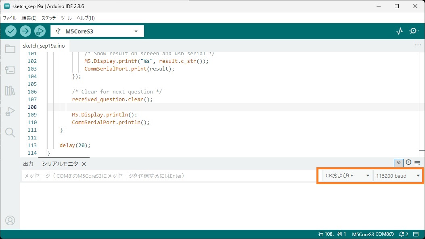Start debugging from the toolbar
The image size is (425, 239).
(40, 31)
